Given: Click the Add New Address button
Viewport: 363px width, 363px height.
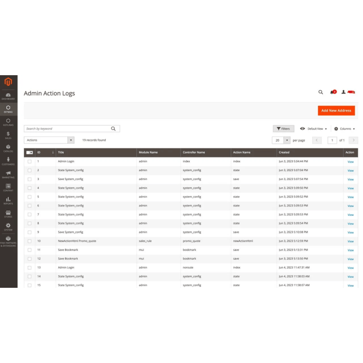Looking at the screenshot, I should [x=336, y=110].
